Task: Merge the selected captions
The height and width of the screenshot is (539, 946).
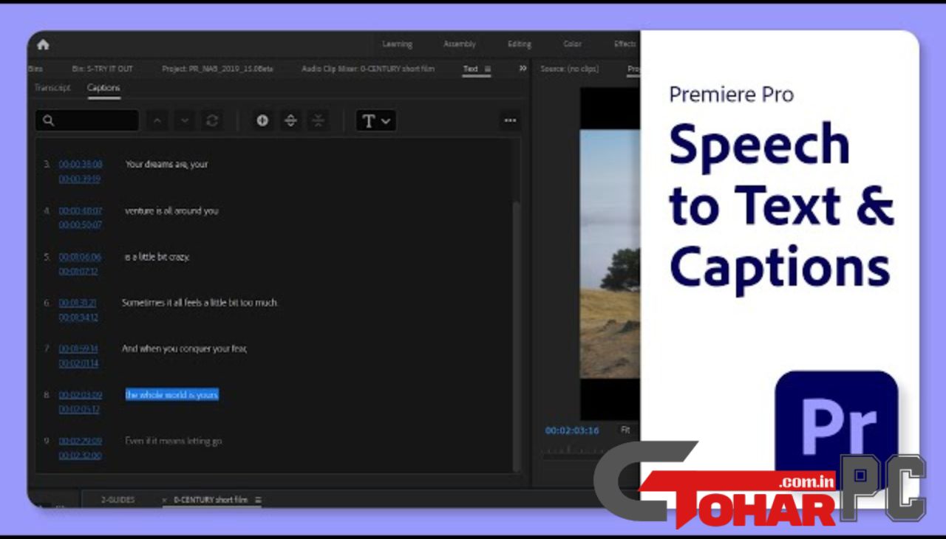Action: (318, 120)
